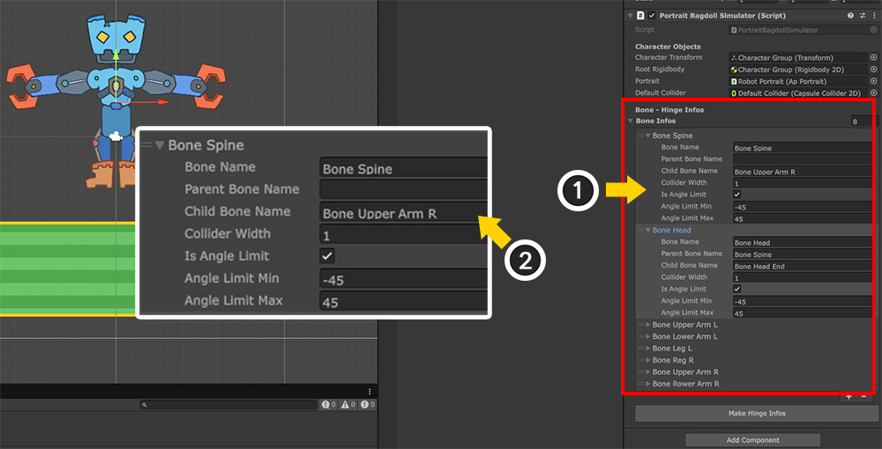The width and height of the screenshot is (882, 449).
Task: Disable the Portrait Ragdoll Simulator script checkbox
Action: pos(652,16)
